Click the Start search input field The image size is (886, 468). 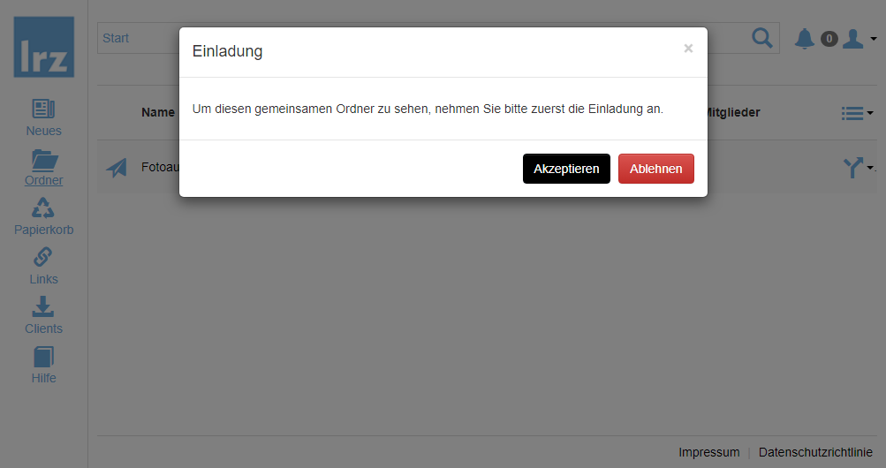pyautogui.click(x=137, y=38)
